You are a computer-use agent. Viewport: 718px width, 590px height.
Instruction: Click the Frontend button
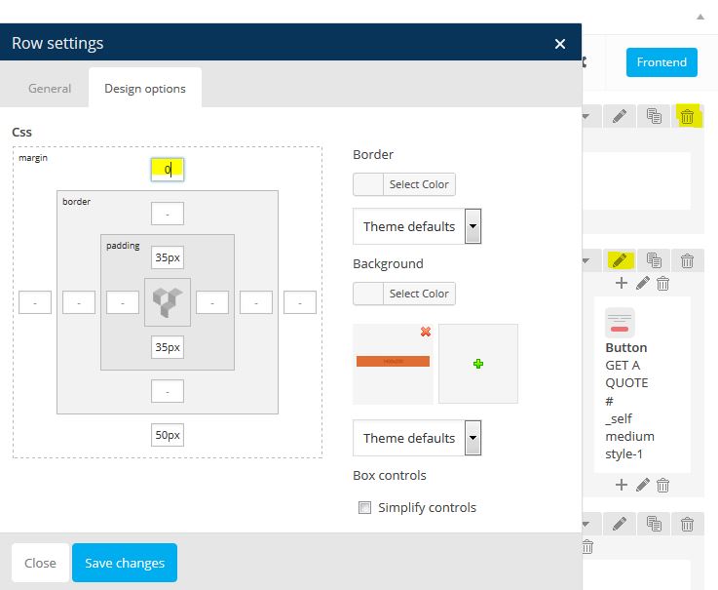click(x=661, y=61)
